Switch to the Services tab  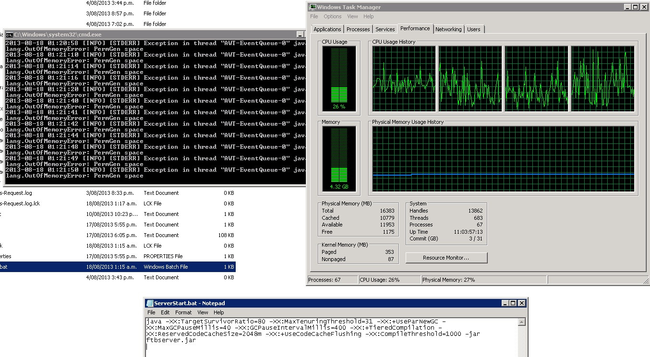[x=385, y=29]
